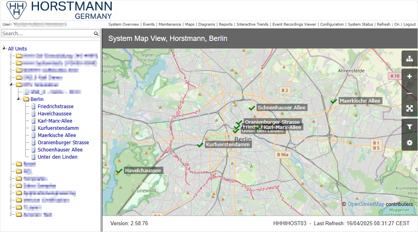The height and width of the screenshot is (232, 418).
Task: Open the System Overview menu
Action: [124, 24]
